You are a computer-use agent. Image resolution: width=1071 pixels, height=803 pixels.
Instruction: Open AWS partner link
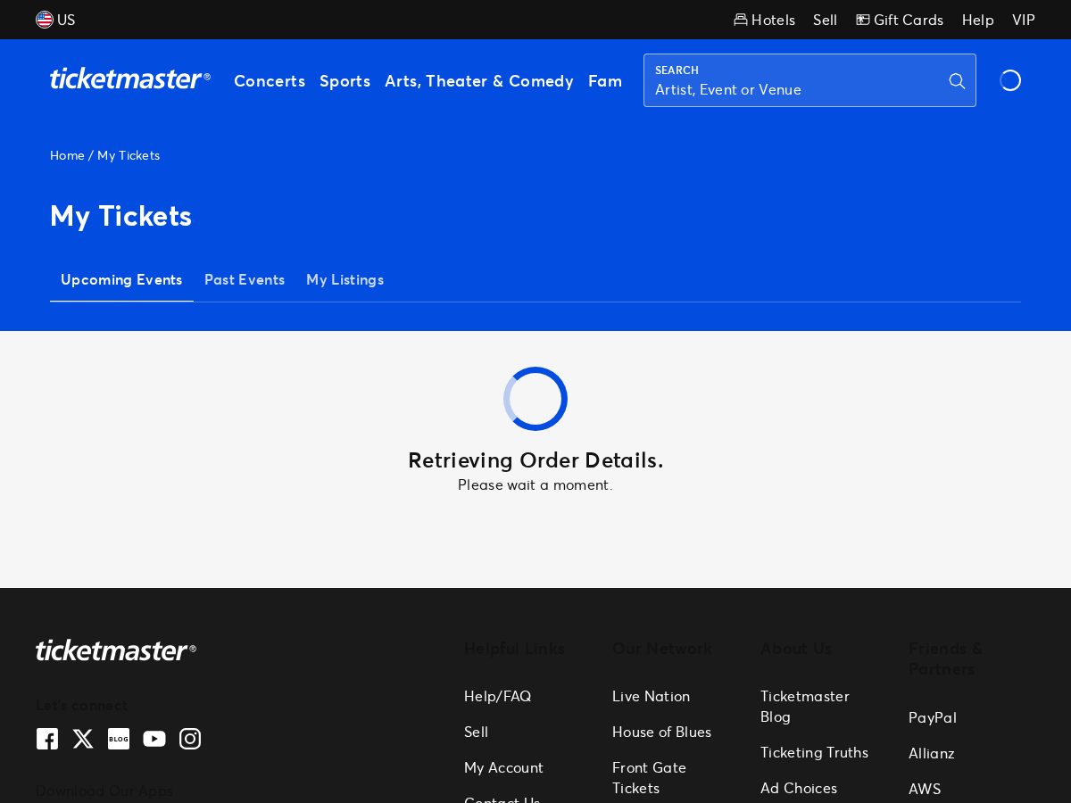point(925,789)
